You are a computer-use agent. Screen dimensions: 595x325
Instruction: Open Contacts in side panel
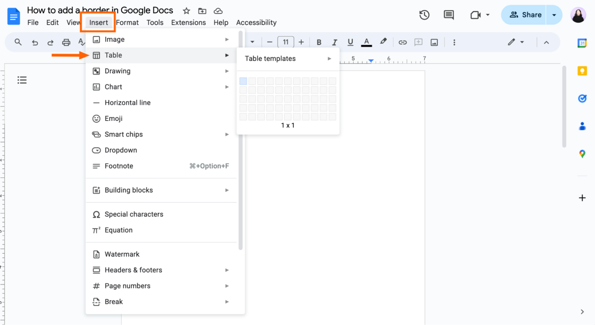pos(582,126)
